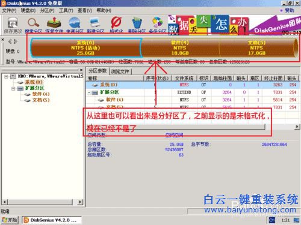Click the Delete Partition (删除分区) trash icon
The width and height of the screenshot is (301, 225).
pyautogui.click(x=137, y=25)
